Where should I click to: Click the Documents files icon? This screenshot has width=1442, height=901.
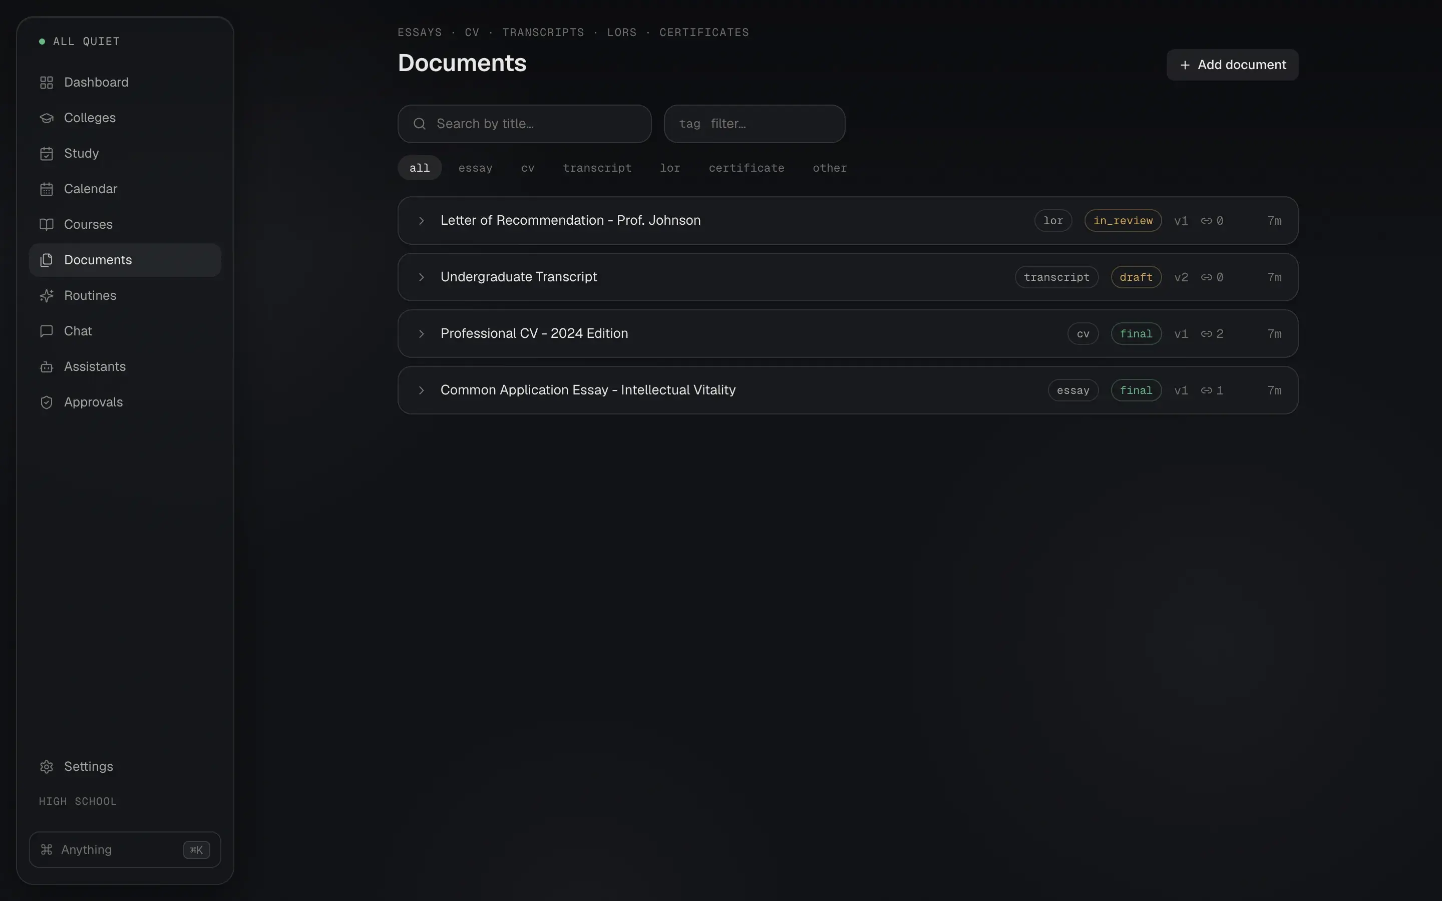[47, 260]
